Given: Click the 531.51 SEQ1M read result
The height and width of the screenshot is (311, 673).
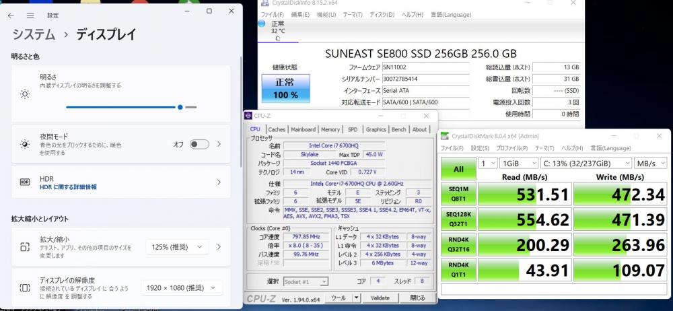Looking at the screenshot, I should [524, 194].
